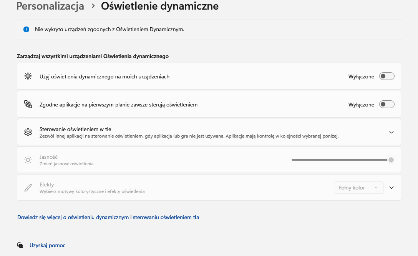Click the Uzyskaj pomoc link
The width and height of the screenshot is (418, 256).
click(47, 245)
